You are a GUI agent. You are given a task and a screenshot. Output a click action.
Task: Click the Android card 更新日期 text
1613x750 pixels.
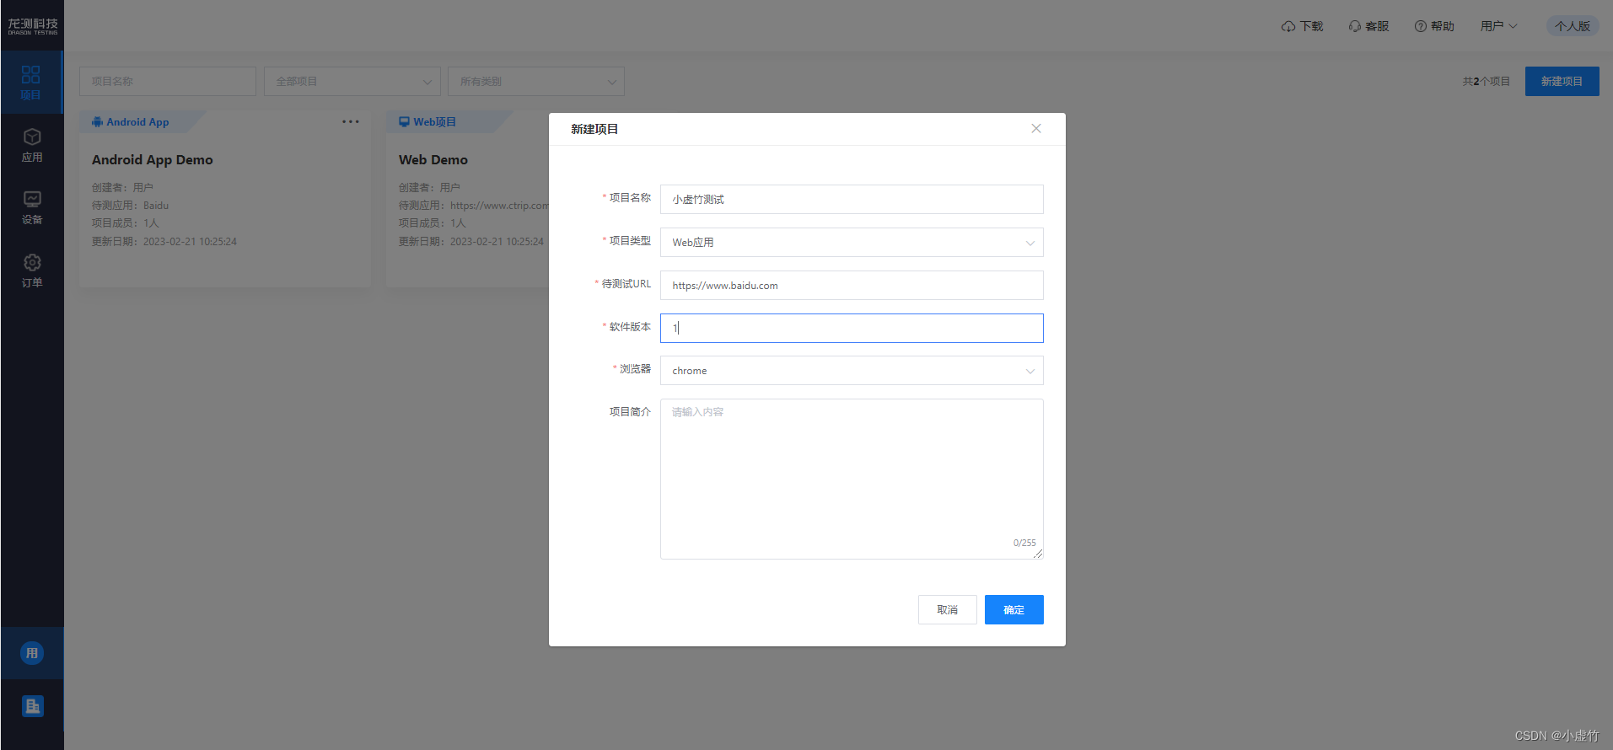click(x=164, y=242)
